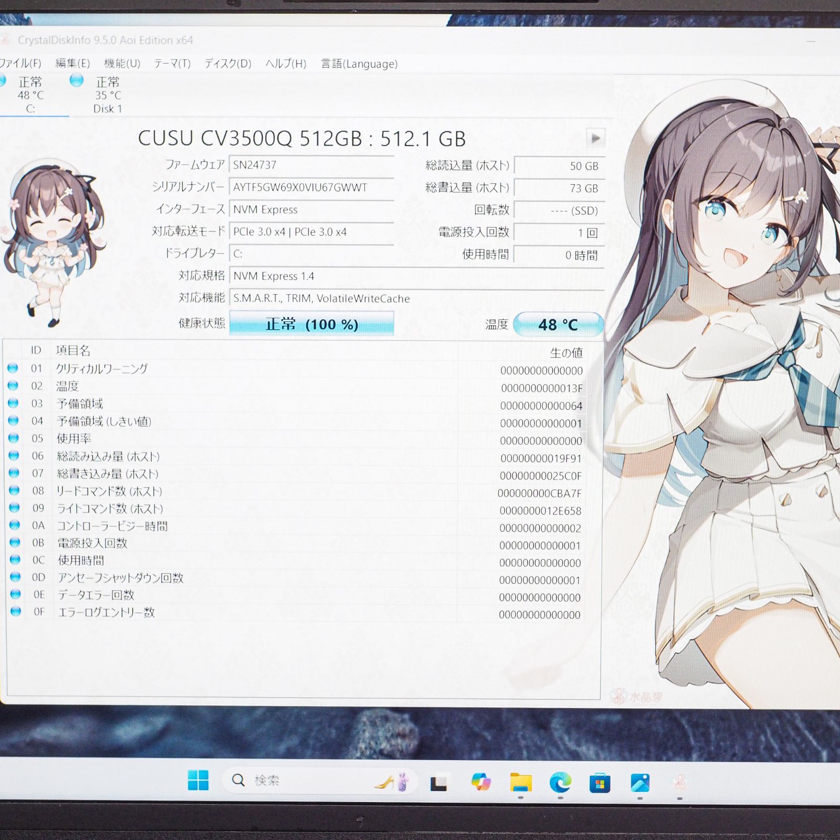Open the 機能(U) menu
The height and width of the screenshot is (840, 840).
click(x=122, y=64)
